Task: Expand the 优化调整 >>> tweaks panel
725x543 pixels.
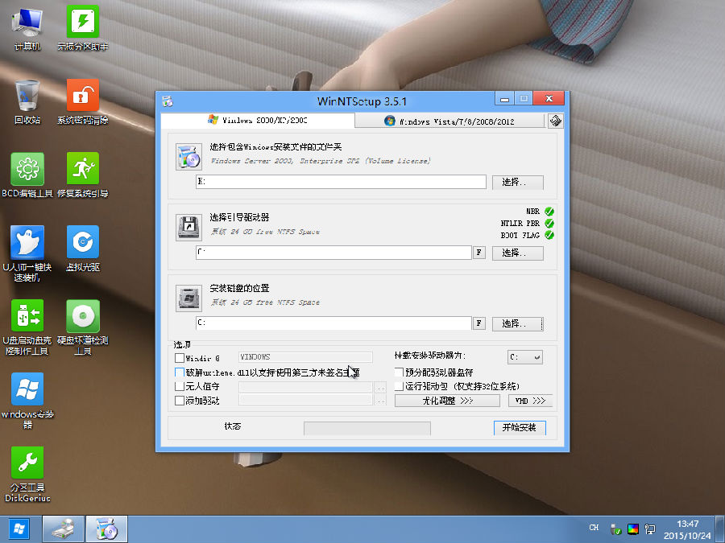Action: (x=447, y=401)
